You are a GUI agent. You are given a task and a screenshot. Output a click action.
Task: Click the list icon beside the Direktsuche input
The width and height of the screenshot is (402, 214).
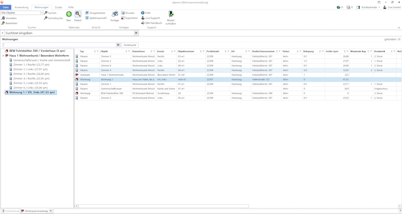(x=118, y=45)
